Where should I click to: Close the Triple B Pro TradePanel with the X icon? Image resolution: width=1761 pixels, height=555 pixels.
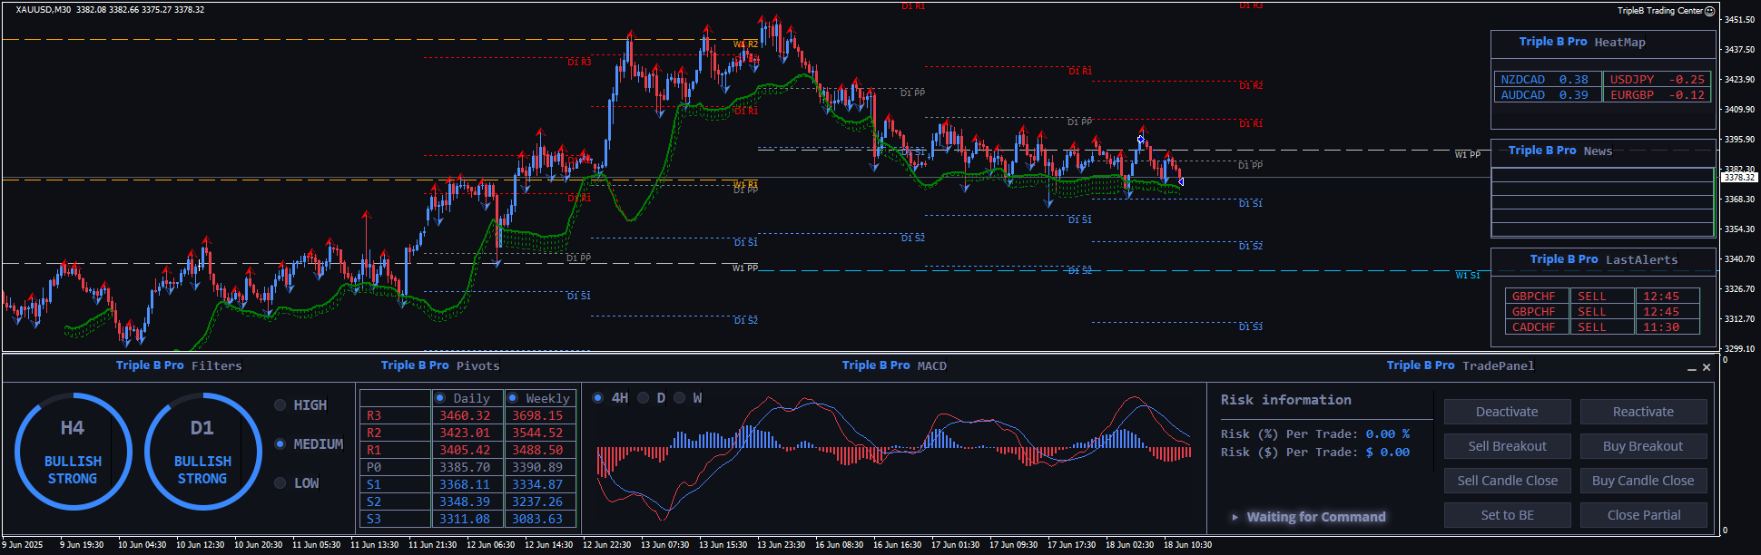coord(1707,367)
